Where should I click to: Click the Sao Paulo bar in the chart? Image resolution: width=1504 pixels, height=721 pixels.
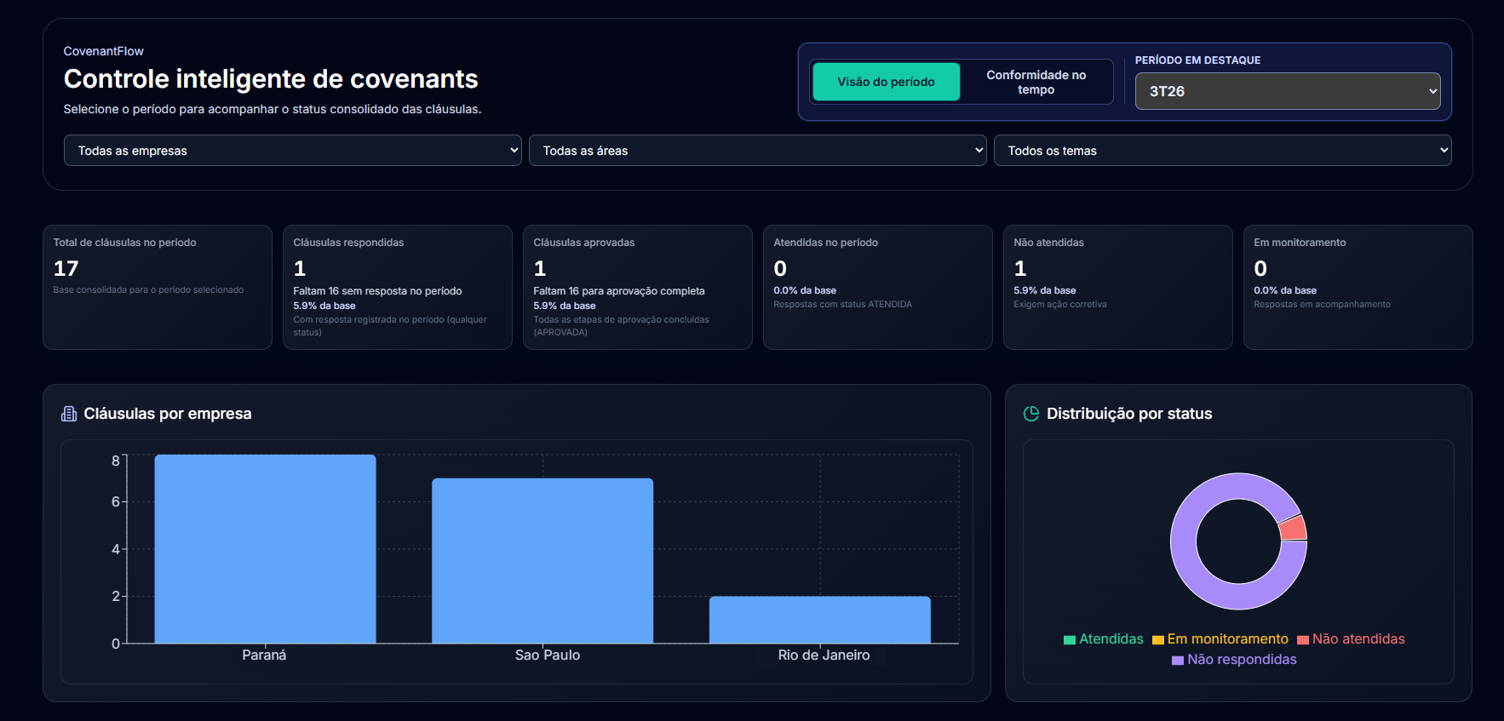pos(542,561)
